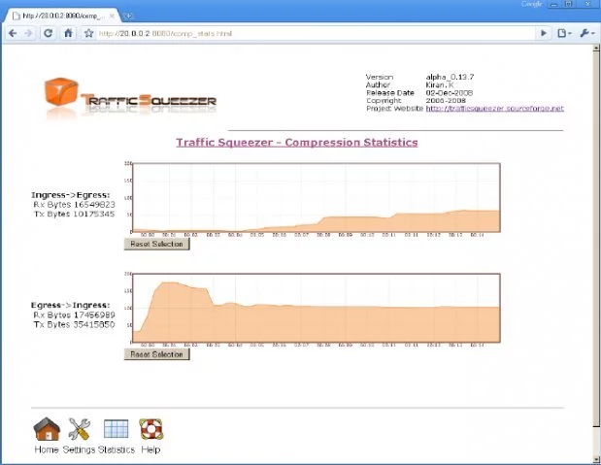Click Reset Selection under the Egress->Ingress graph
The image size is (601, 465).
coord(156,354)
